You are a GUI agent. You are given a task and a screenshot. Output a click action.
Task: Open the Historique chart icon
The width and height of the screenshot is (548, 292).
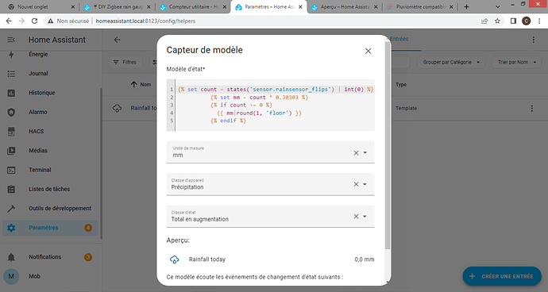[11, 93]
